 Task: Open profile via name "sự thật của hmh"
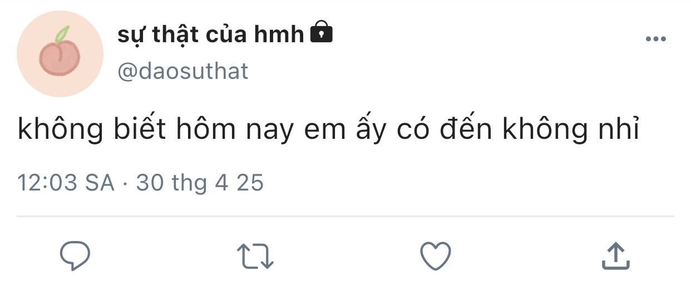[211, 35]
